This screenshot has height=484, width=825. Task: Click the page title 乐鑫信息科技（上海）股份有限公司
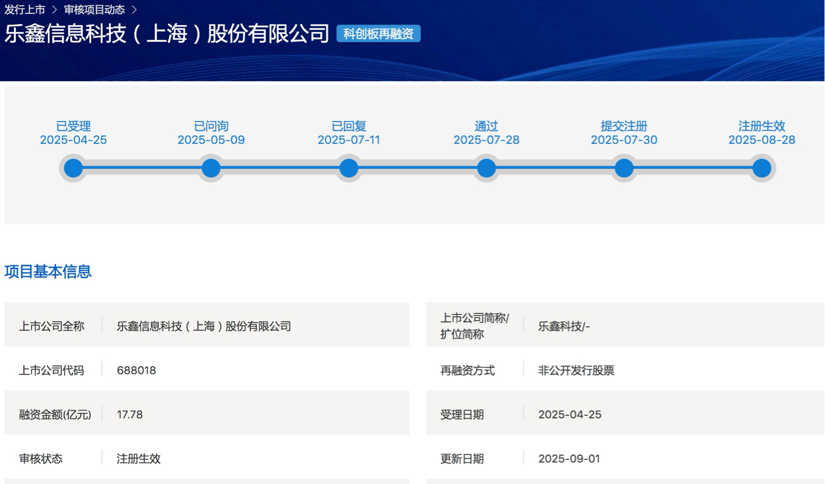(x=167, y=33)
